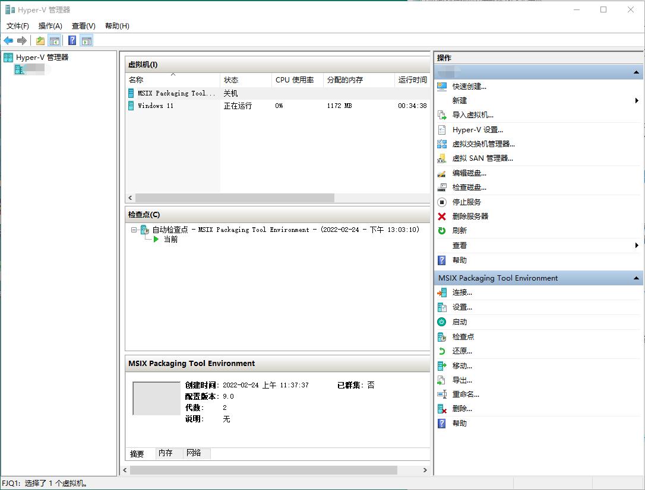Click the 停止服务 stop icon
Image resolution: width=645 pixels, height=490 pixels.
(x=442, y=202)
